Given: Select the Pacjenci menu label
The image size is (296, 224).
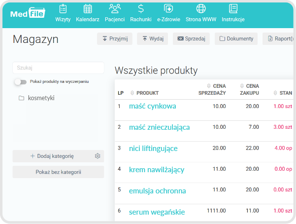Looking at the screenshot, I should coord(115,19).
